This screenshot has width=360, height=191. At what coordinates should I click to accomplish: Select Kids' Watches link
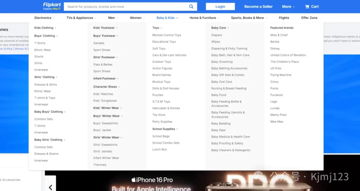click(x=103, y=94)
